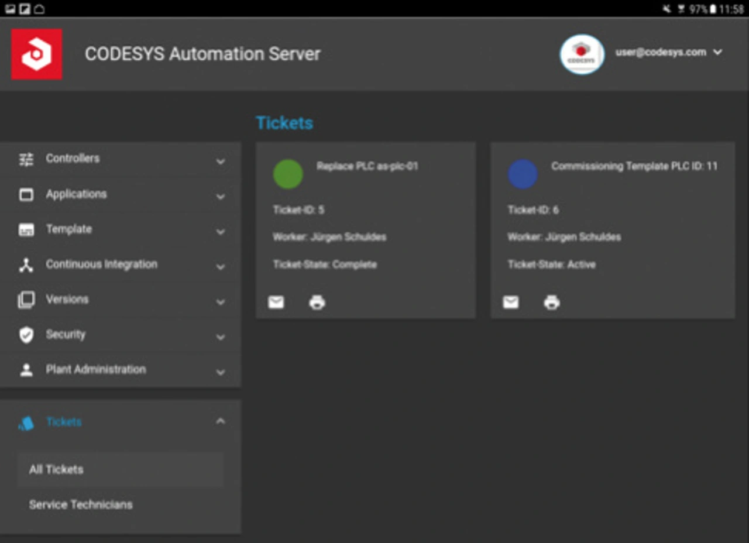
Task: Click the Template icon in sidebar
Action: pos(26,229)
